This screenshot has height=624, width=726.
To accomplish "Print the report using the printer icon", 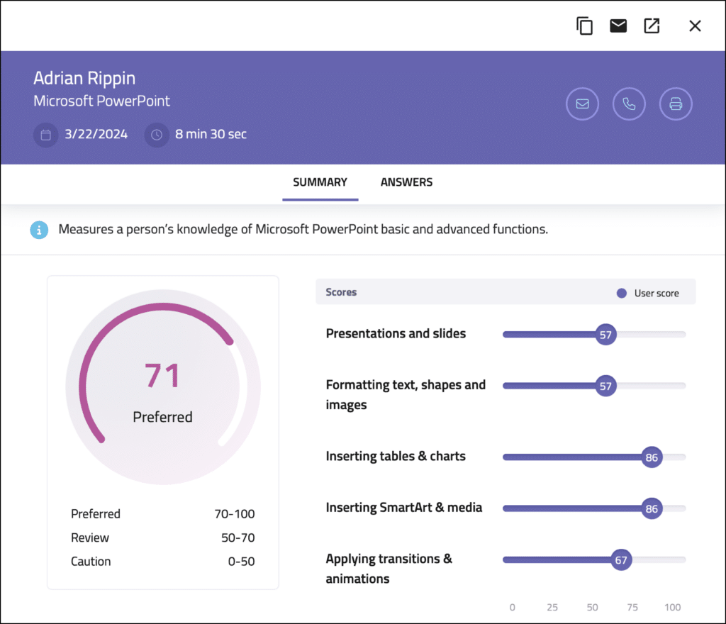I will [x=676, y=104].
